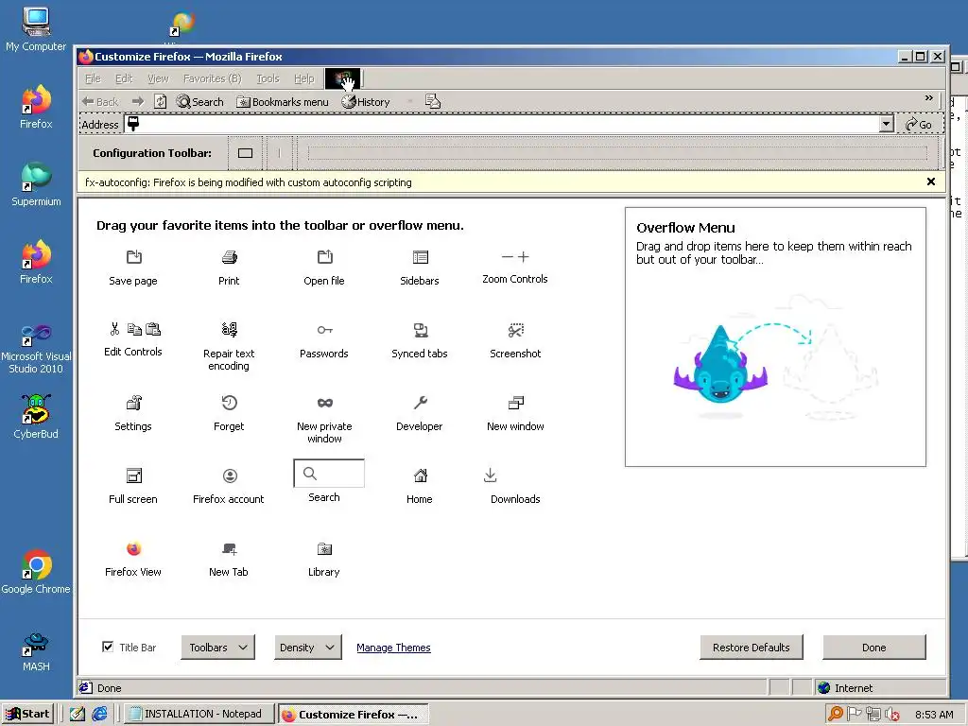
Task: Click the edit page icon after History
Action: 433,101
